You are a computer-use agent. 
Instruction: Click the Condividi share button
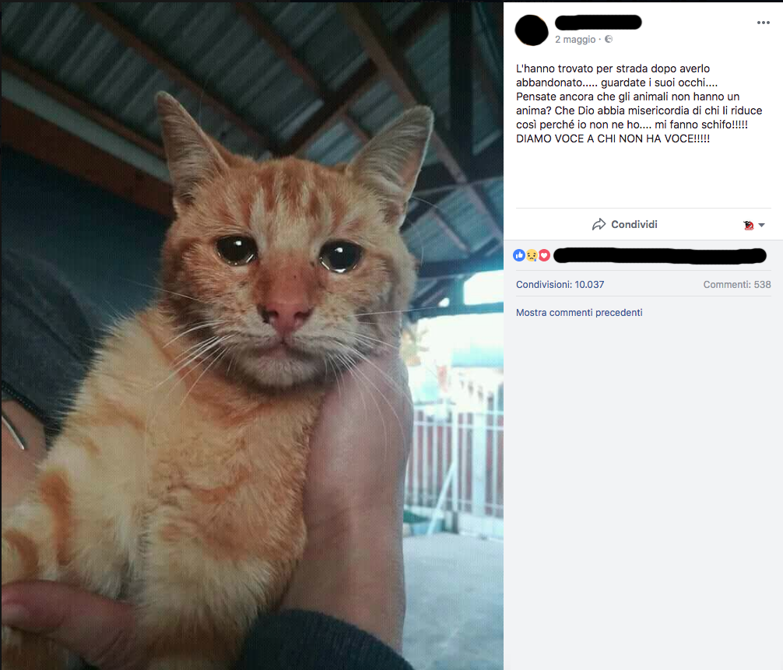(x=625, y=225)
